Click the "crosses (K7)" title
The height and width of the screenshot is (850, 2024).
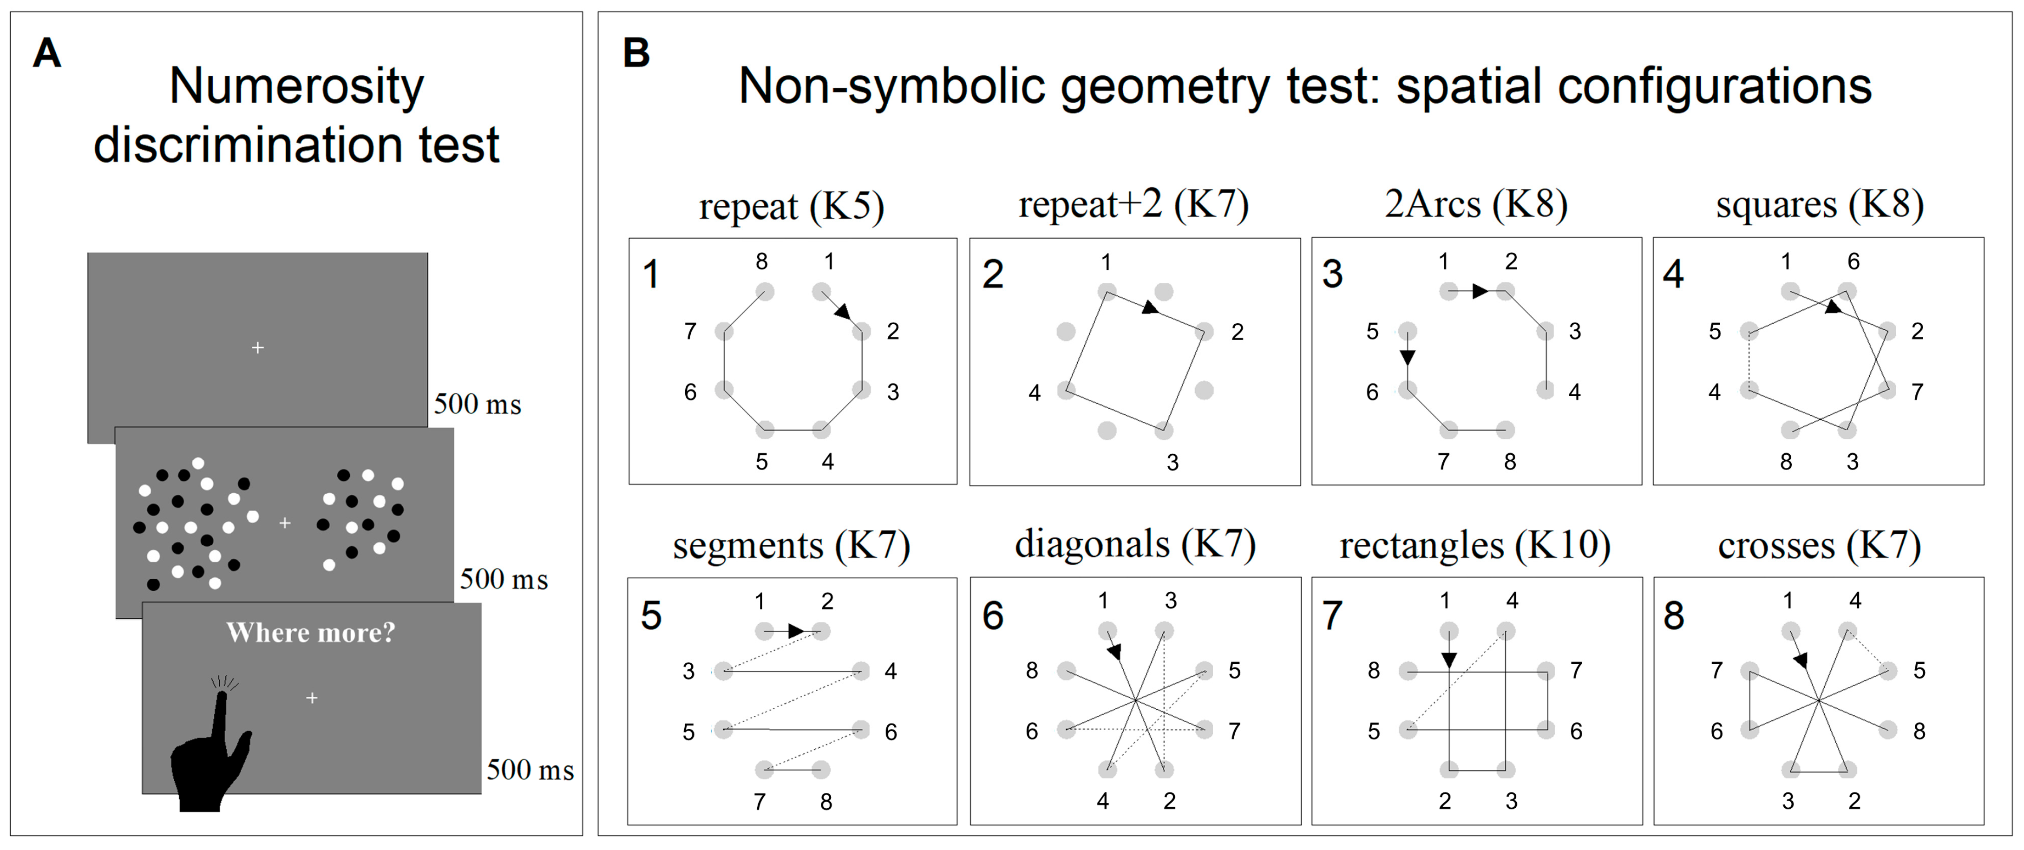click(x=1819, y=545)
